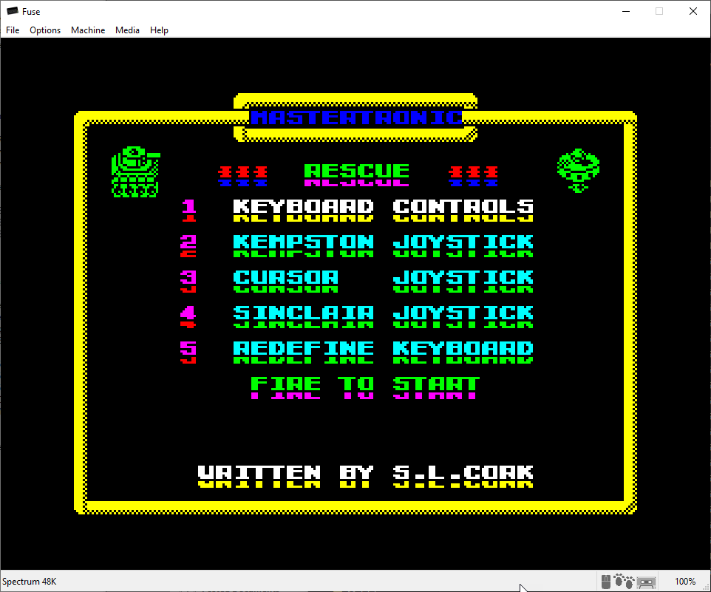Choose Keyboard Controls option

383,211
